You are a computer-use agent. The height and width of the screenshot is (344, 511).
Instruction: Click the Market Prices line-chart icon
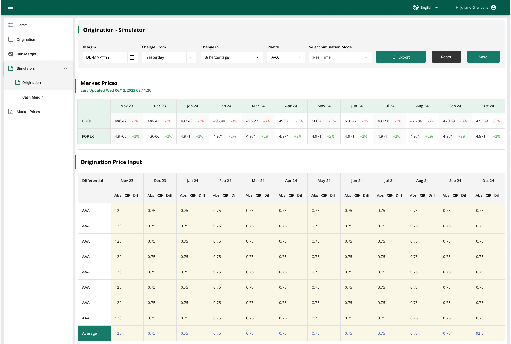tap(11, 112)
